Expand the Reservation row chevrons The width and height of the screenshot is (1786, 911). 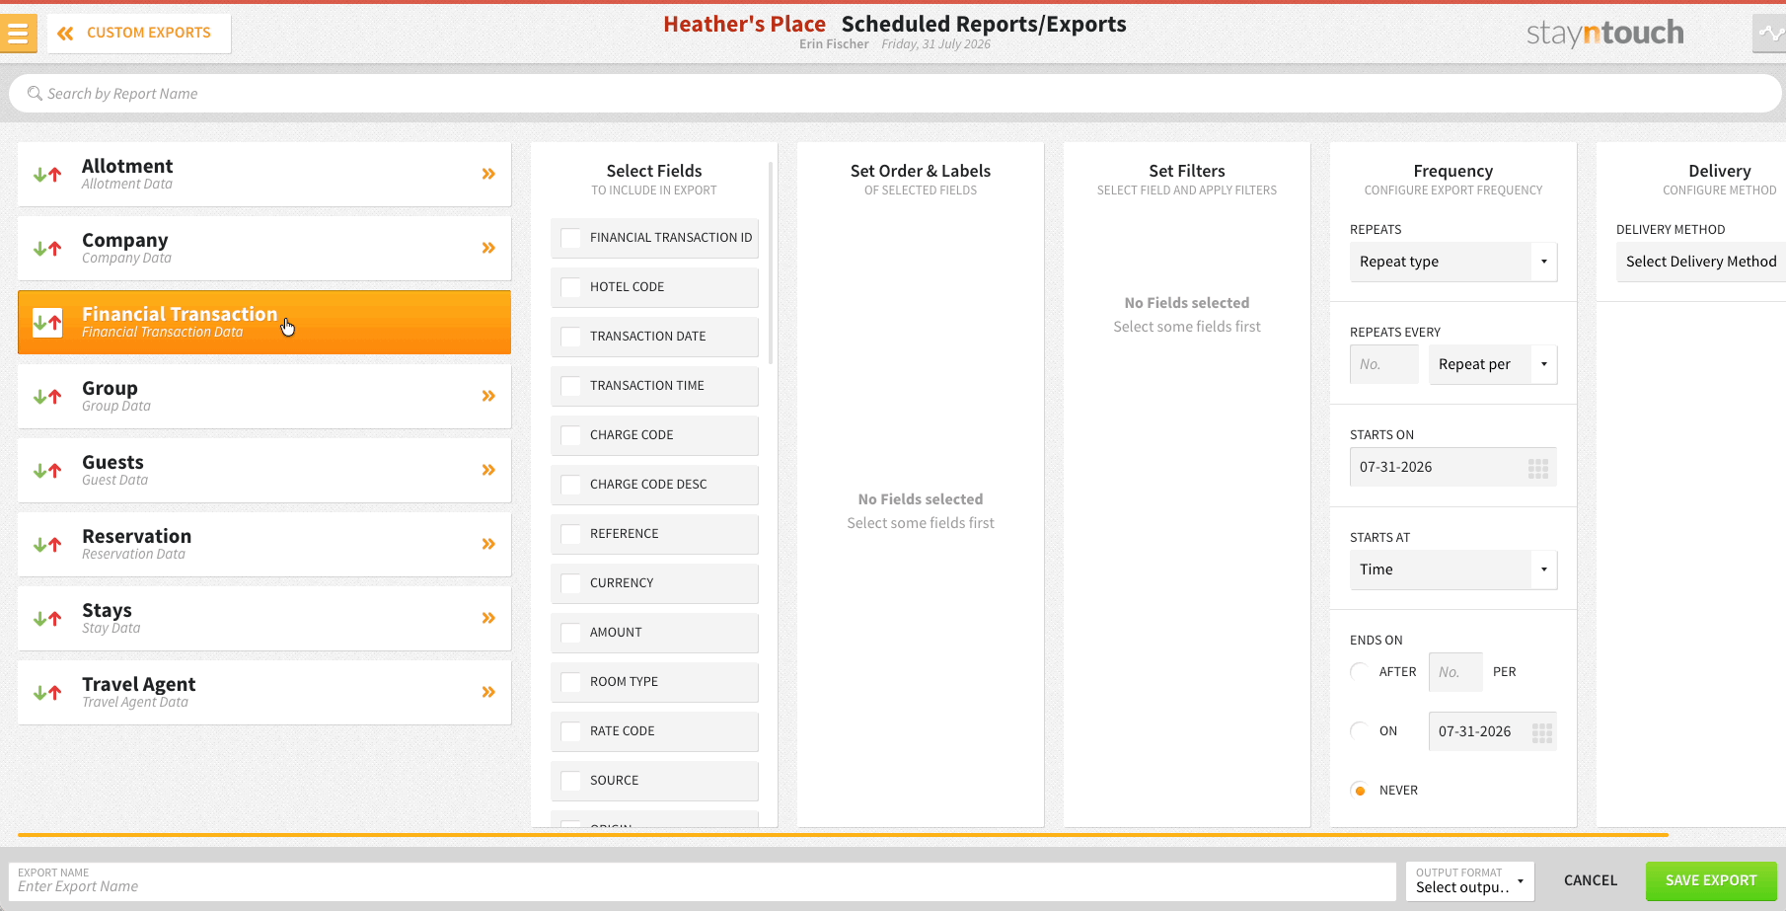click(x=488, y=544)
